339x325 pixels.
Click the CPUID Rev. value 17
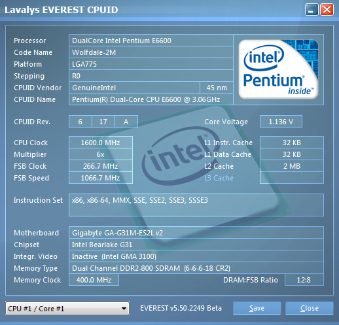point(103,122)
